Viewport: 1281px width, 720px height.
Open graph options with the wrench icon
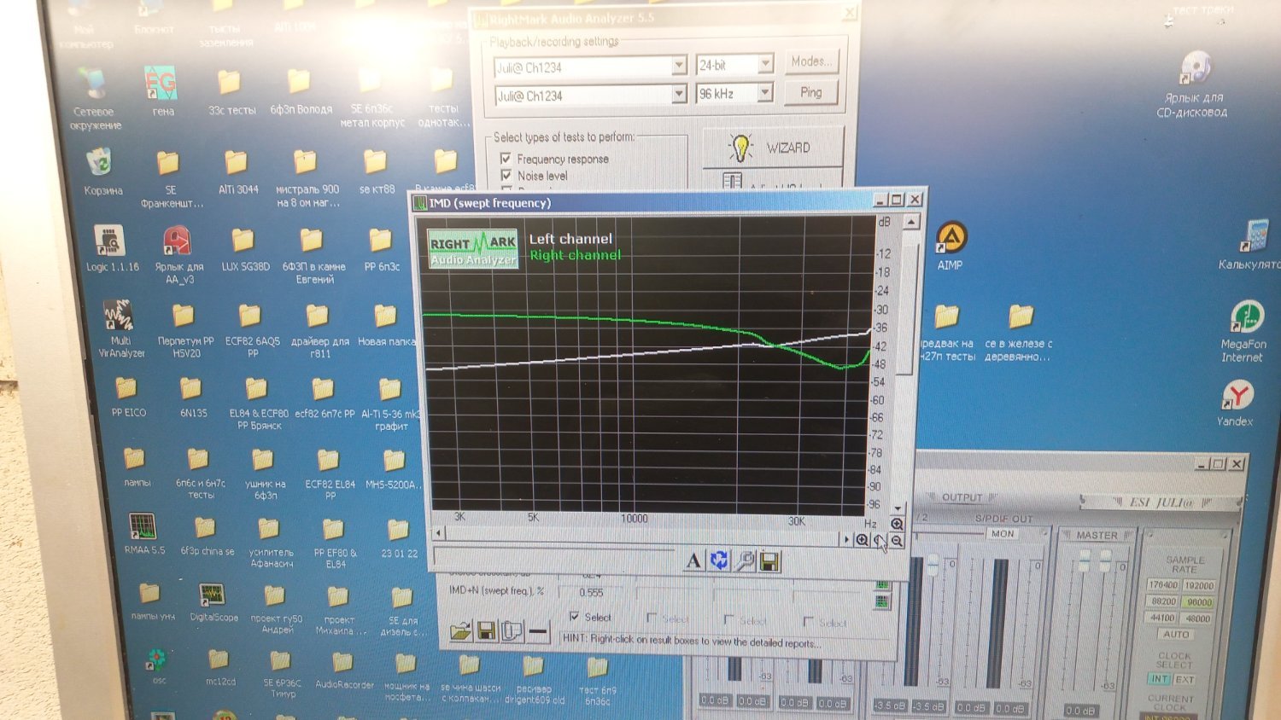745,560
